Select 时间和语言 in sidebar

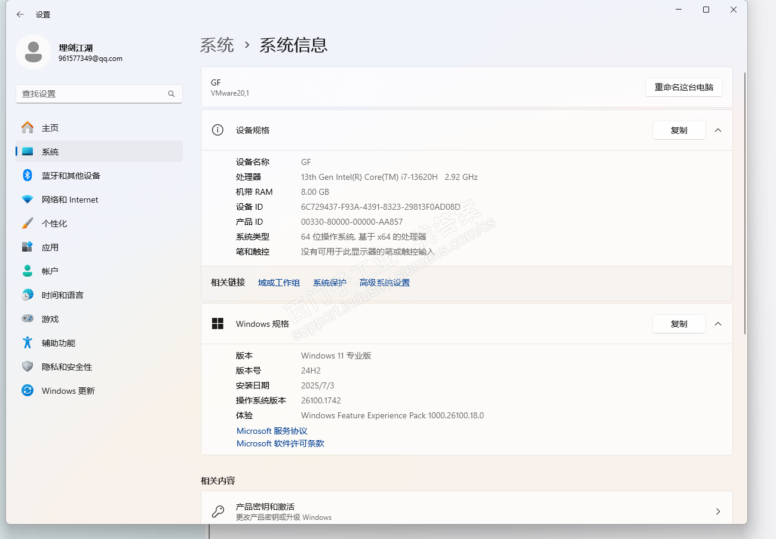click(x=99, y=295)
